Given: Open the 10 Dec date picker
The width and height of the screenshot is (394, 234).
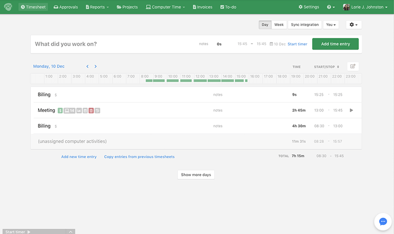Looking at the screenshot, I should tap(277, 44).
